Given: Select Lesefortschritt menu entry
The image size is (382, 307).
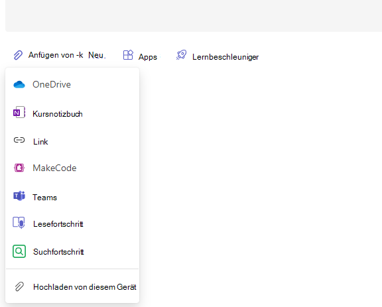Looking at the screenshot, I should tap(72, 224).
